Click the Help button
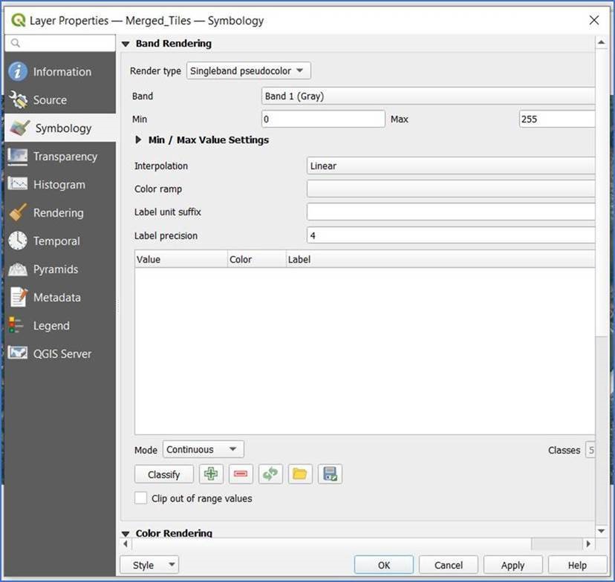Image resolution: width=615 pixels, height=582 pixels. coord(577,565)
